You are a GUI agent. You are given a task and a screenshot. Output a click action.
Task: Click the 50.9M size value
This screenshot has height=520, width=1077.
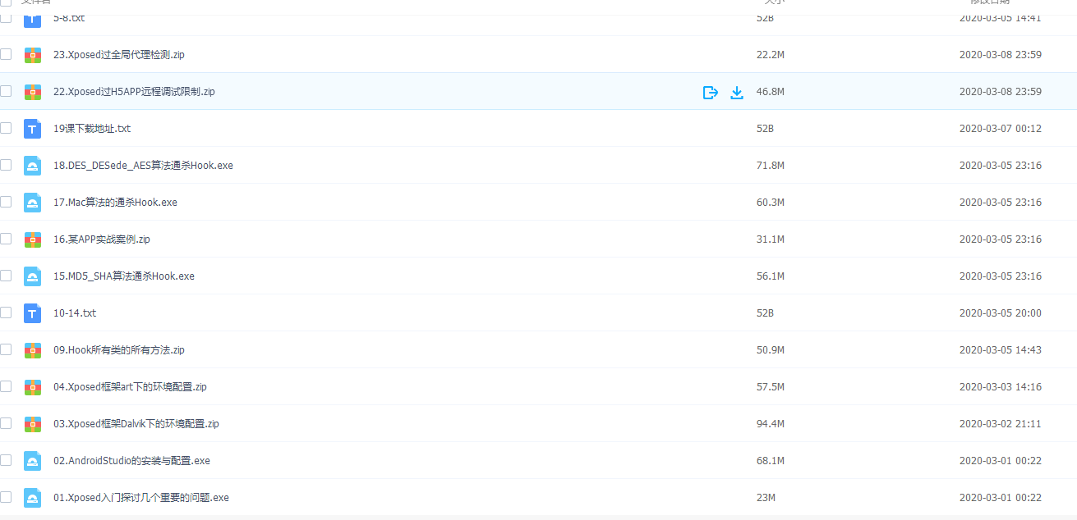pos(771,350)
